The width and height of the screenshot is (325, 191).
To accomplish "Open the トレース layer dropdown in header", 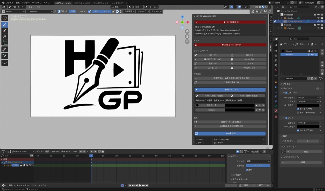I will point(151,7).
